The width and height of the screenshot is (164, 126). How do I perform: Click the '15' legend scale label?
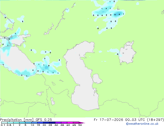tap(38, 125)
